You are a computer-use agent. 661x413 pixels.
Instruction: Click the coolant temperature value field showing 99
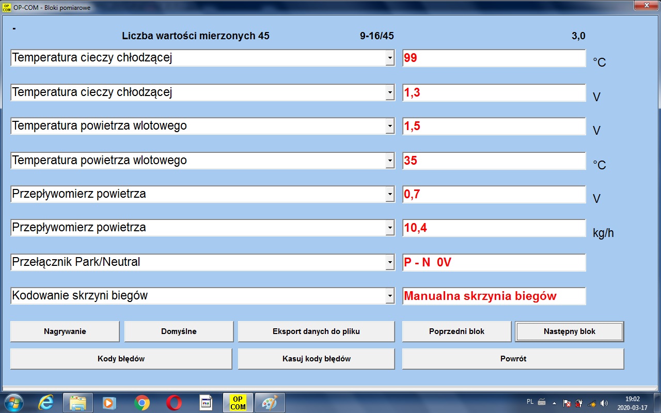pyautogui.click(x=494, y=58)
